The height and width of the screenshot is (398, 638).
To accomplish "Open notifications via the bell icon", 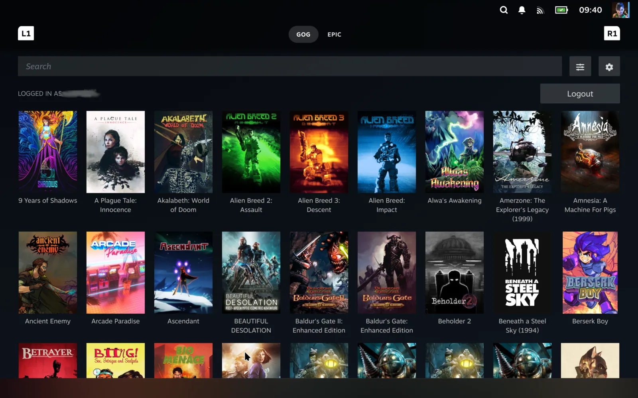I will (x=522, y=10).
